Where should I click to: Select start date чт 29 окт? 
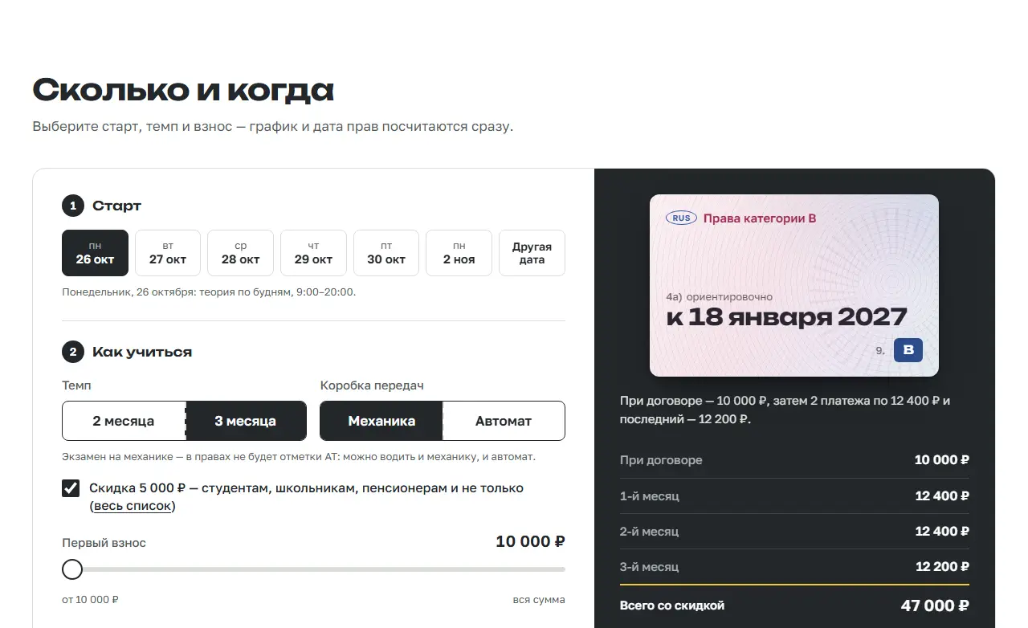tap(313, 253)
